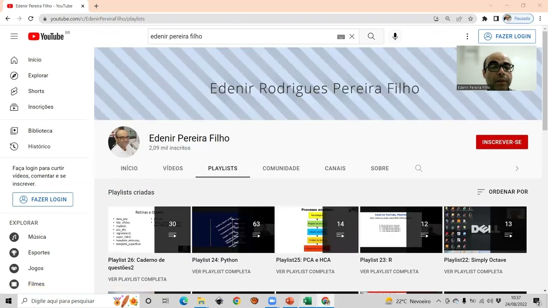Open Excel from taskbar

(307, 301)
